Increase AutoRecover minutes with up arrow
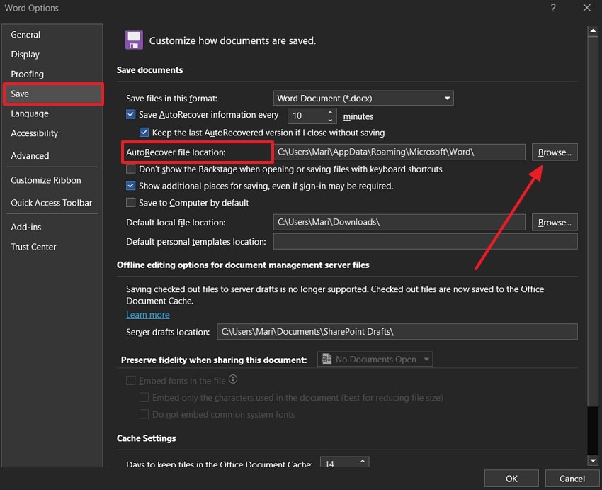The height and width of the screenshot is (490, 602). point(330,112)
